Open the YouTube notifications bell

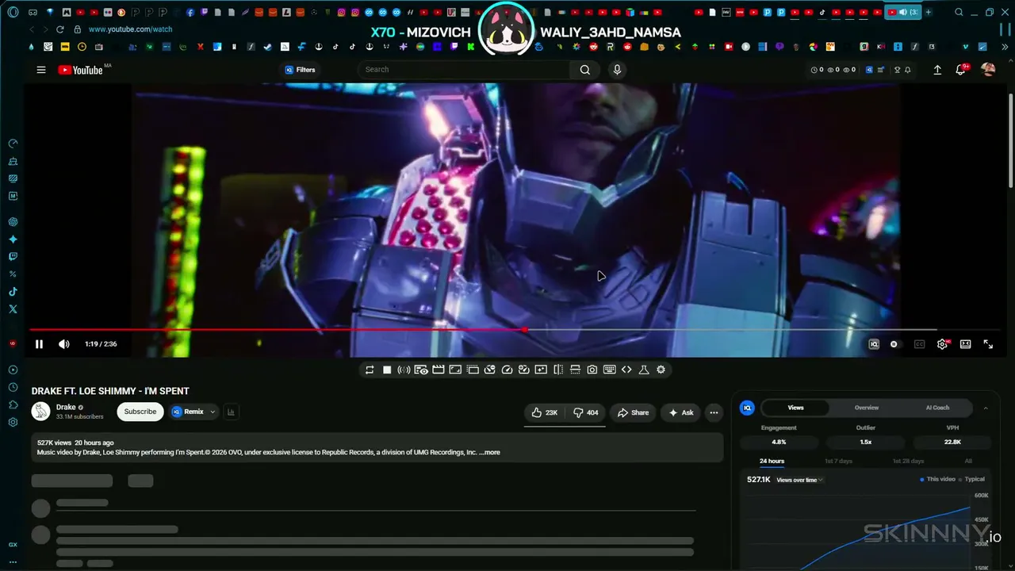(960, 70)
